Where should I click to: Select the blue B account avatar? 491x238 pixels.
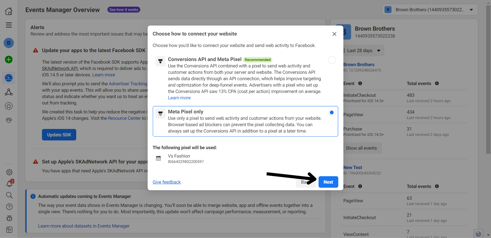pos(9,43)
